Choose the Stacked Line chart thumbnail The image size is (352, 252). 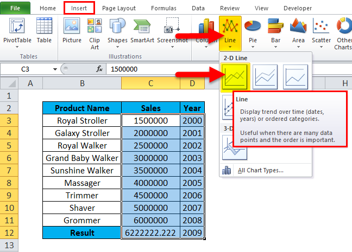pyautogui.click(x=265, y=77)
